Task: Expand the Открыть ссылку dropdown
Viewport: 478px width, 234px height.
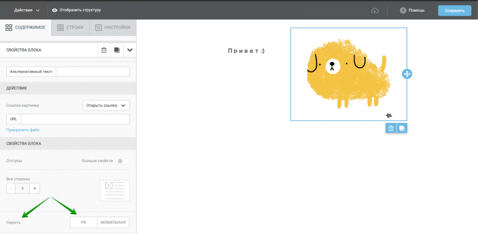Action: click(106, 106)
